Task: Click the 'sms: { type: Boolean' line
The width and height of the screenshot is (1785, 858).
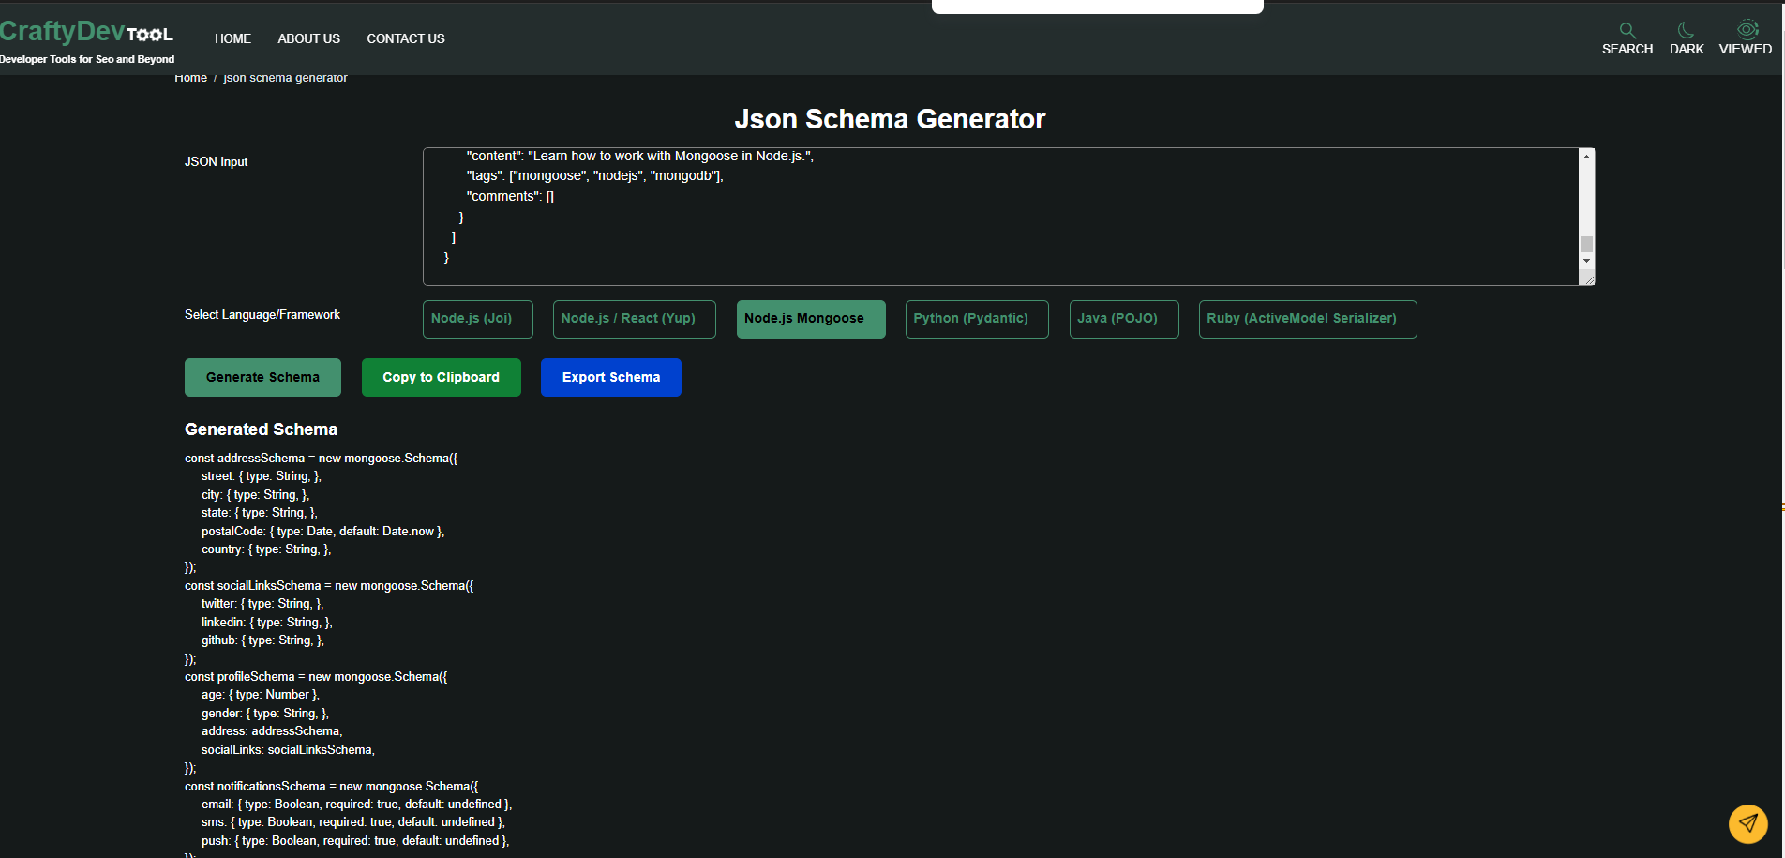Action: coord(353,822)
